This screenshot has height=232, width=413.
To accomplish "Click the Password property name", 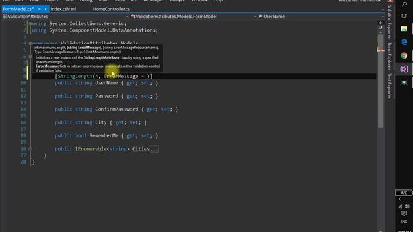I will [106, 96].
